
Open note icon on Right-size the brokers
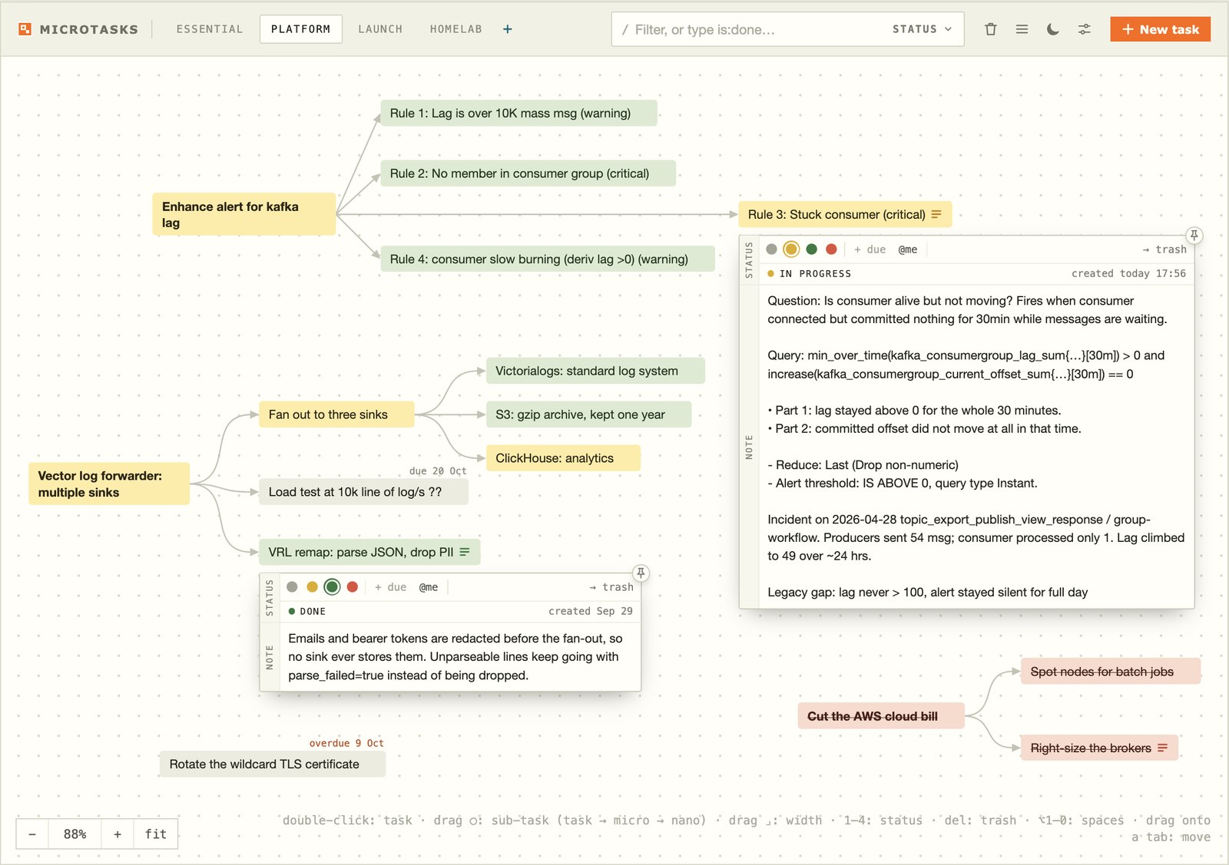click(1162, 748)
